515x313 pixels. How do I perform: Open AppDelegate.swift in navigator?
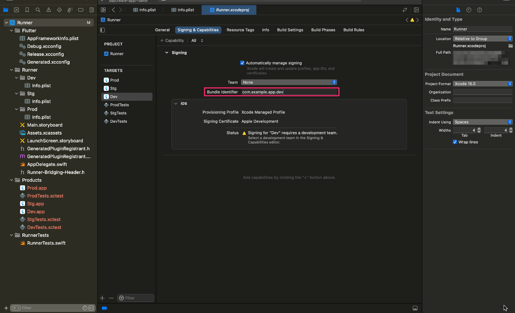(47, 164)
